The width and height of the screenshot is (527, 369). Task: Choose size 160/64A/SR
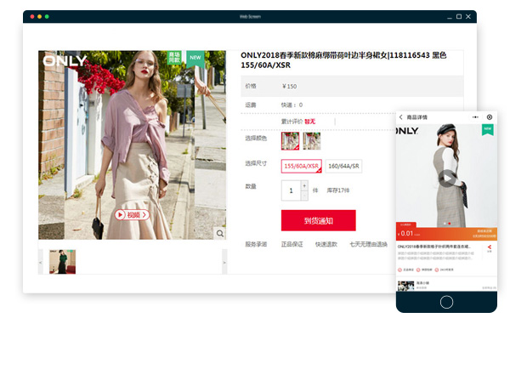tap(343, 166)
